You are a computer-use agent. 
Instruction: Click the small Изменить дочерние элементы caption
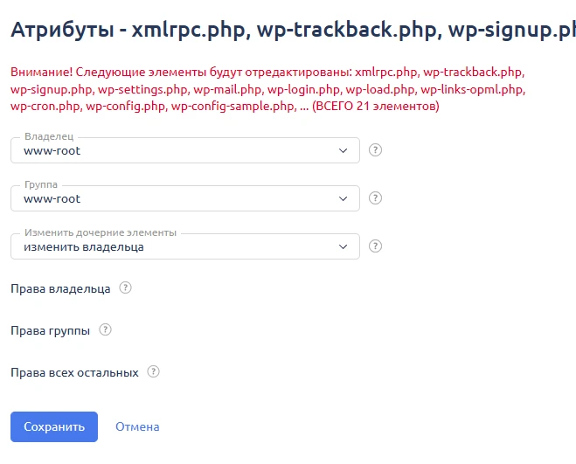[x=101, y=233]
